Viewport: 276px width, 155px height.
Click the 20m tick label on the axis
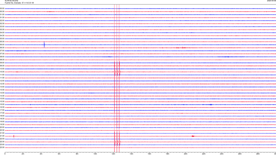(185, 154)
